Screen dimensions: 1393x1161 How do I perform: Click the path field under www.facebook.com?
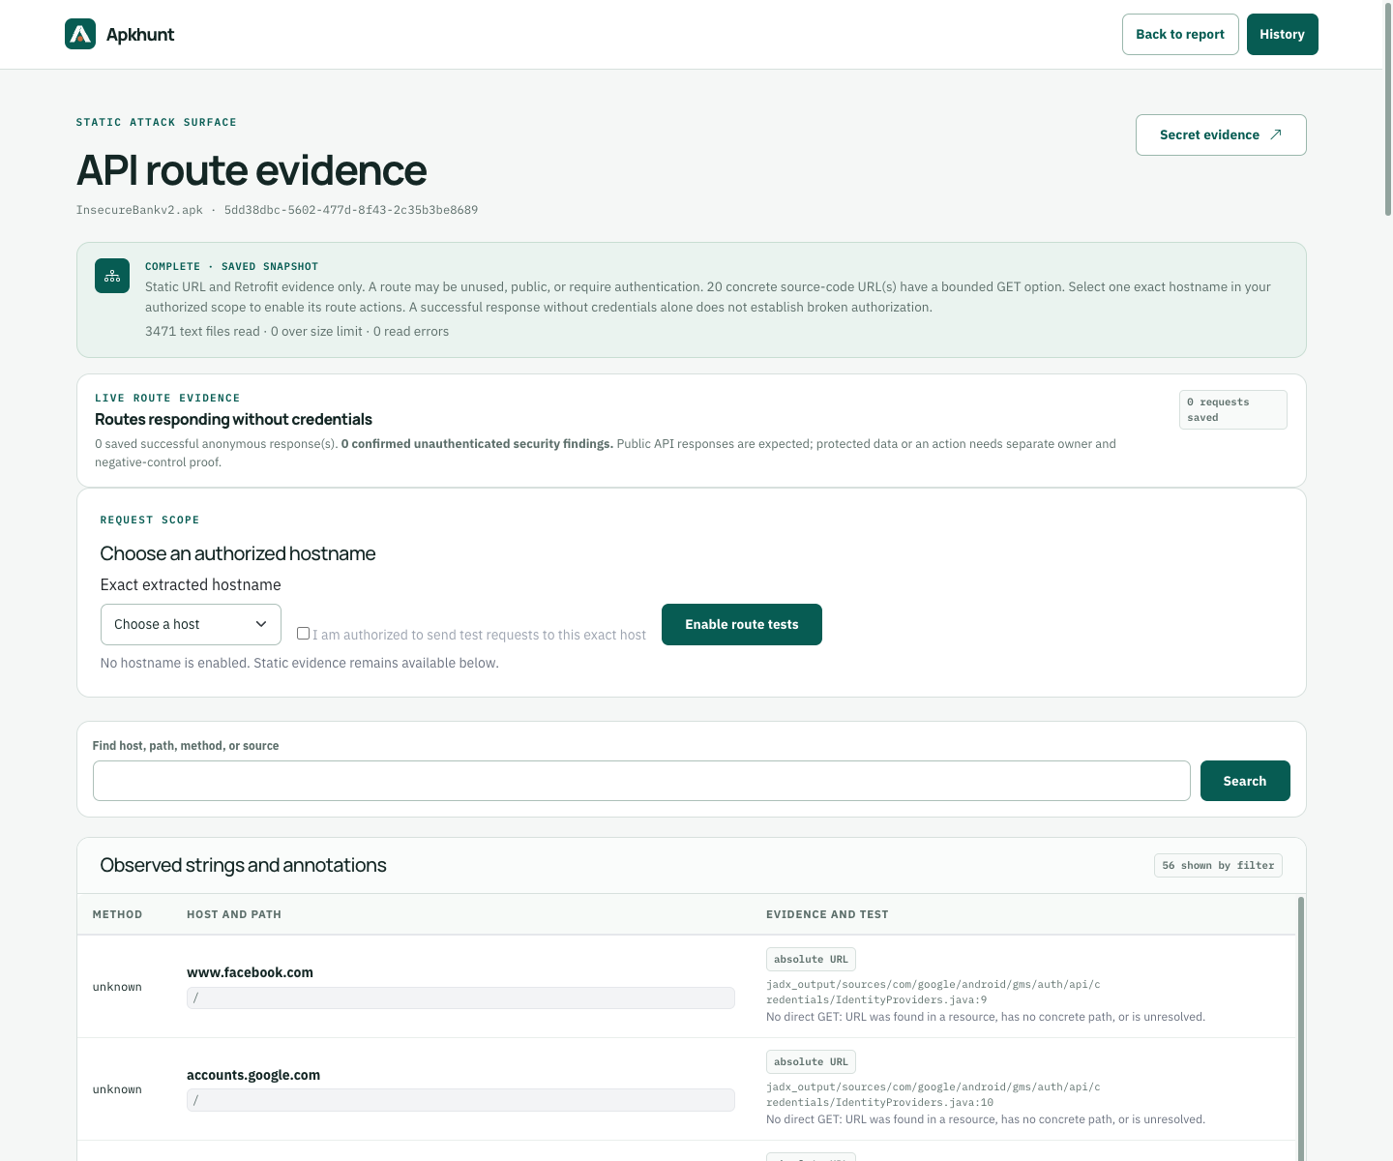460,997
